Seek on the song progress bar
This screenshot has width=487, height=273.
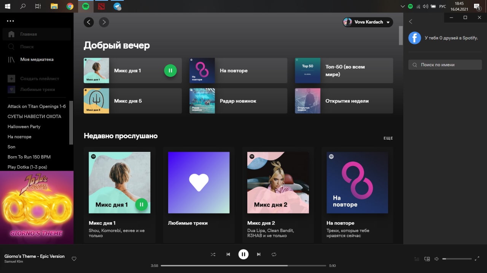point(243,266)
